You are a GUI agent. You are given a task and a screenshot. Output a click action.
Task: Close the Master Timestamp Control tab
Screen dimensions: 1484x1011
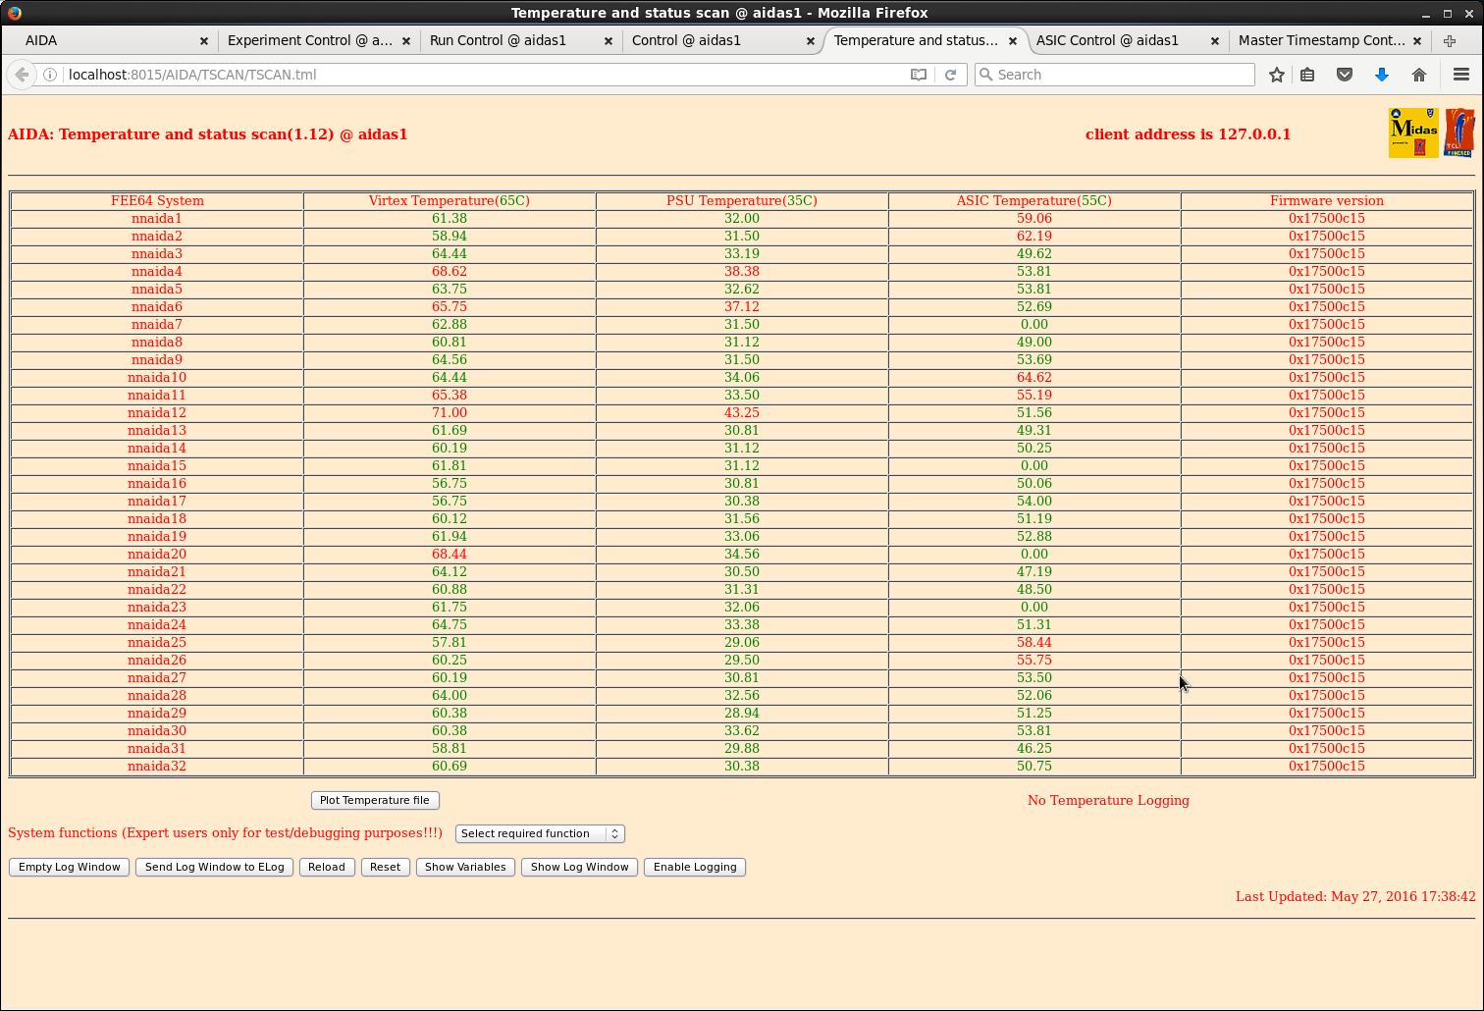coord(1417,41)
